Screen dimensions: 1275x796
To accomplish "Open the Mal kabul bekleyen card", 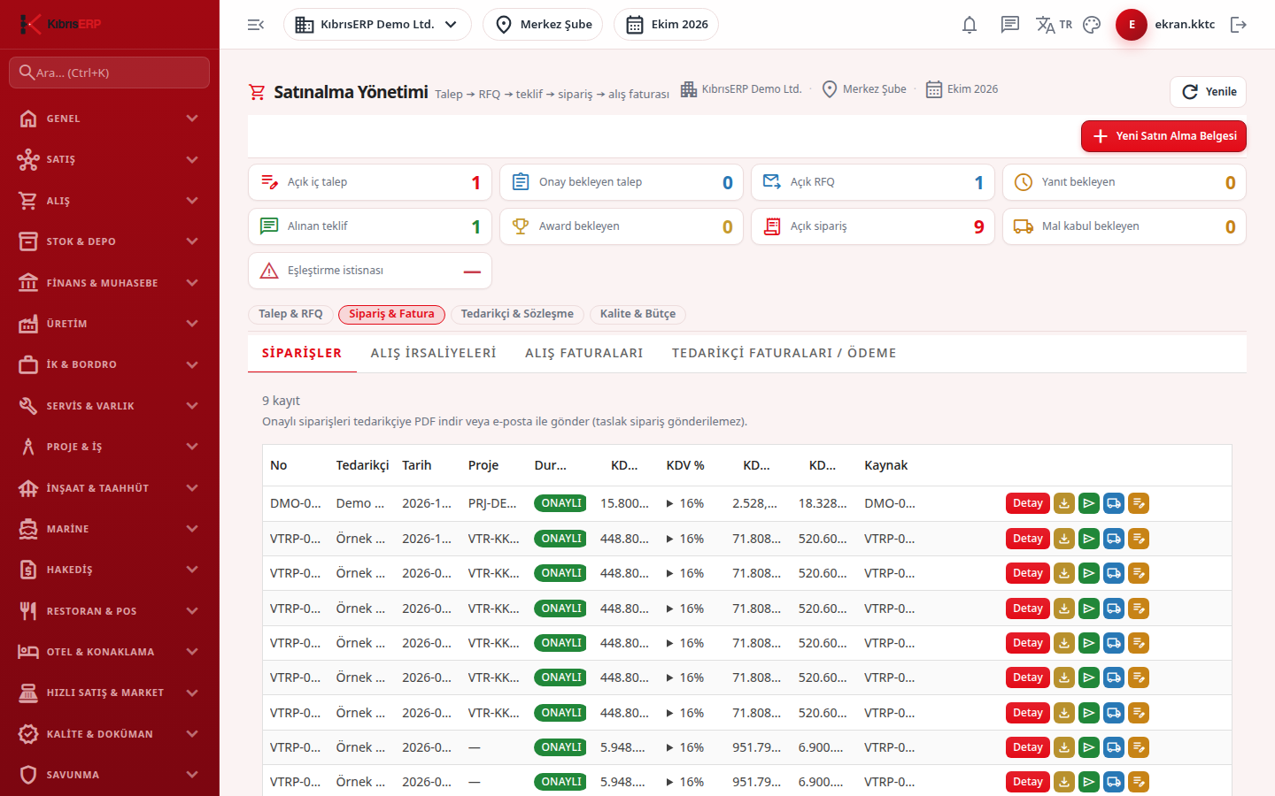I will pos(1124,226).
